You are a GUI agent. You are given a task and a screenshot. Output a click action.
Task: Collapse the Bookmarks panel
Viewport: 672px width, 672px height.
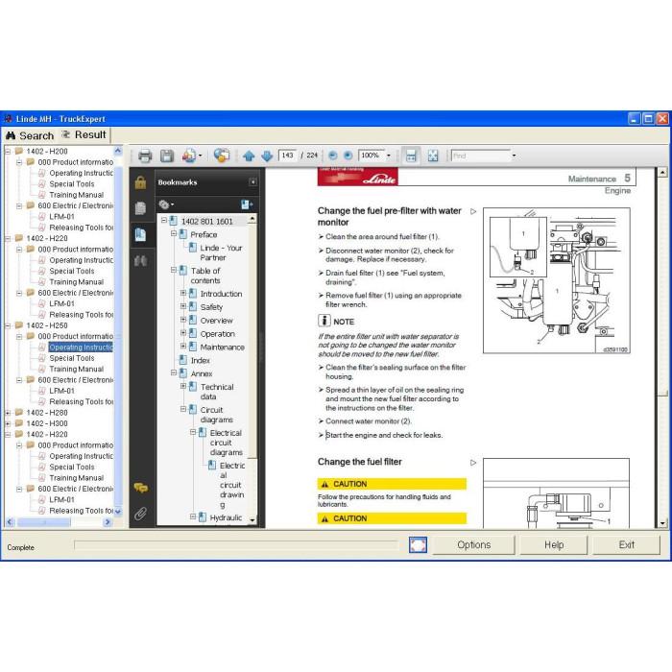pos(252,182)
